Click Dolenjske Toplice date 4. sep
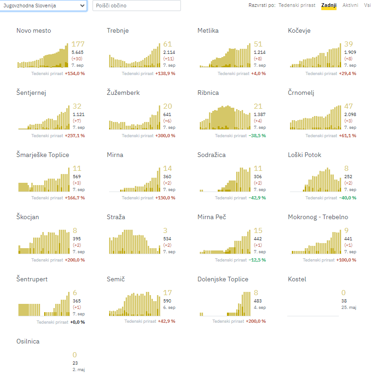 pyautogui.click(x=260, y=308)
